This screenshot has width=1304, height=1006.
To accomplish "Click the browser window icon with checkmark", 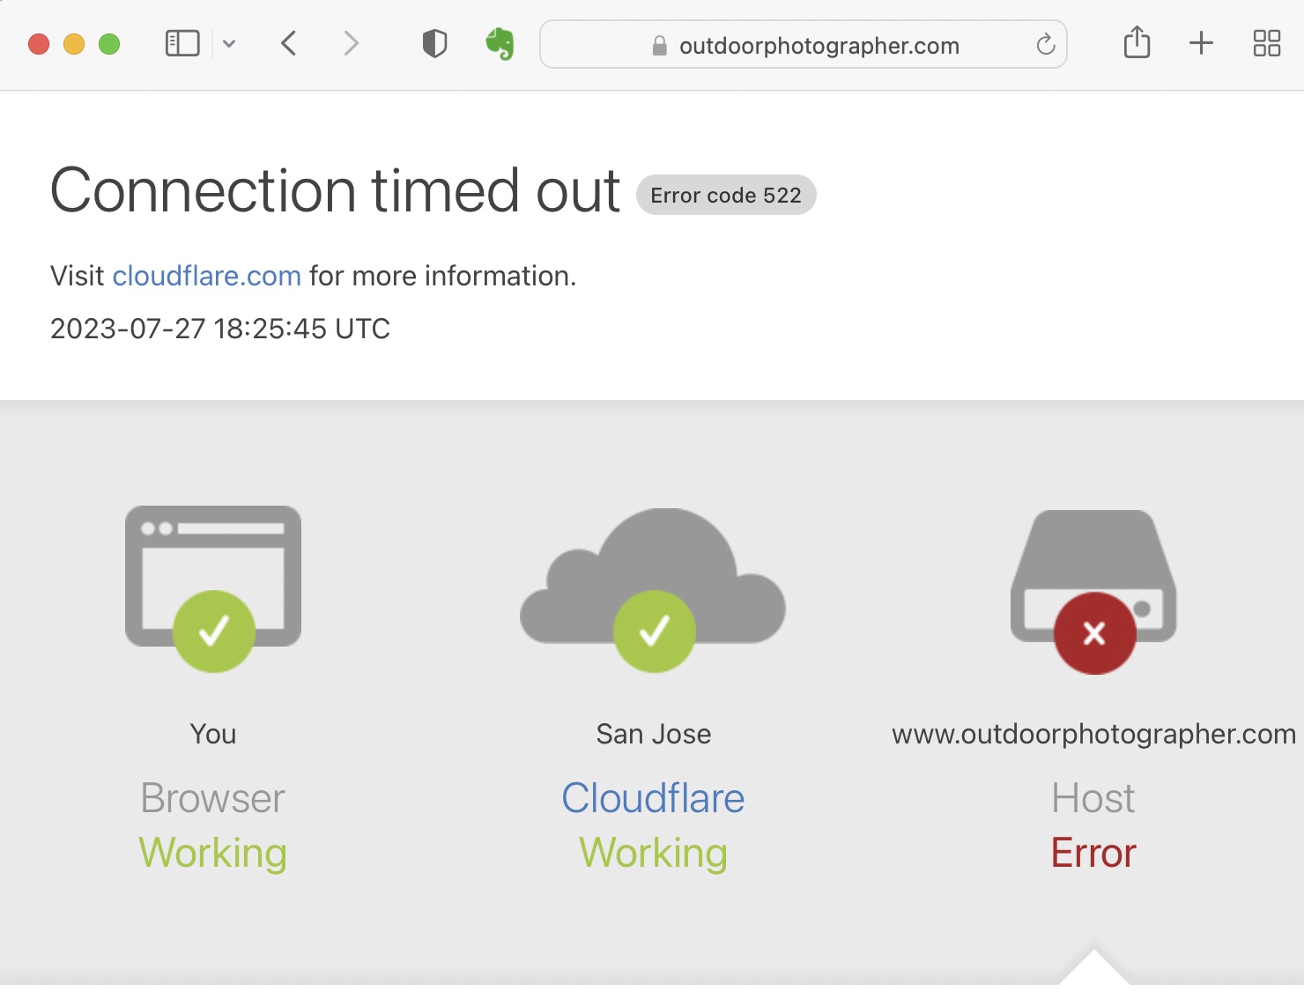I will tap(213, 588).
